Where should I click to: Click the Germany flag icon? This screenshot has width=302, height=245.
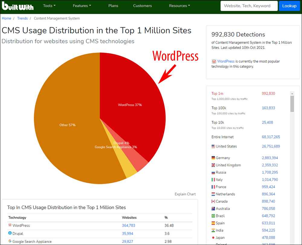(213, 158)
